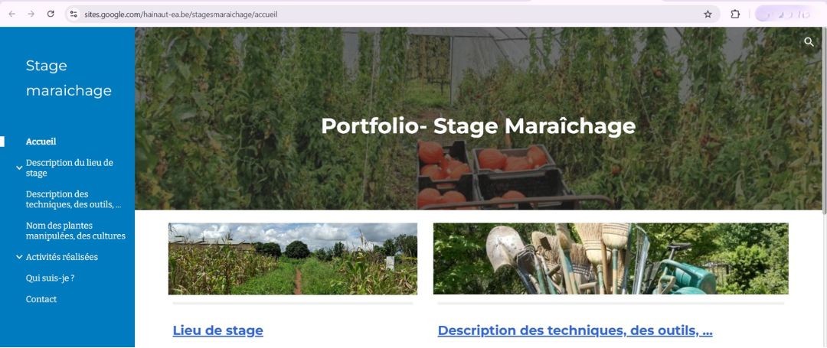Click the Stage maraichage site title
The width and height of the screenshot is (827, 348).
click(x=69, y=78)
